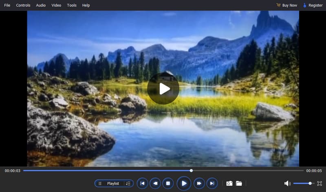
Task: Click the round Play button in controls
Action: 184,183
